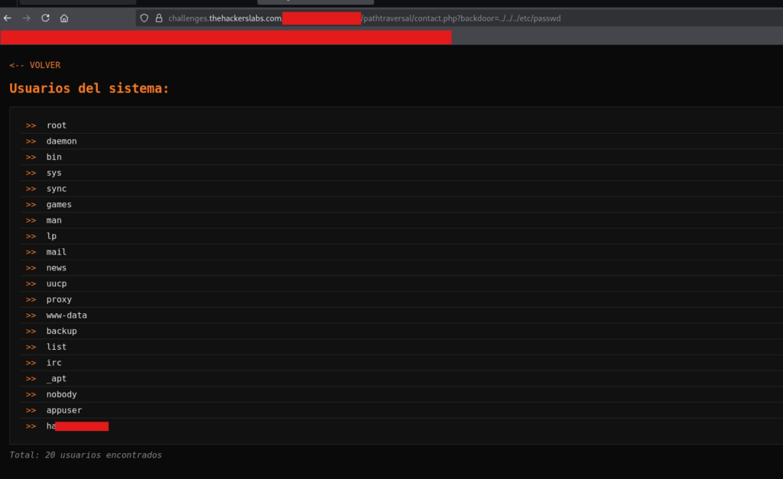Select the 'root' user entry
Screen dimensions: 783x479
click(57, 125)
